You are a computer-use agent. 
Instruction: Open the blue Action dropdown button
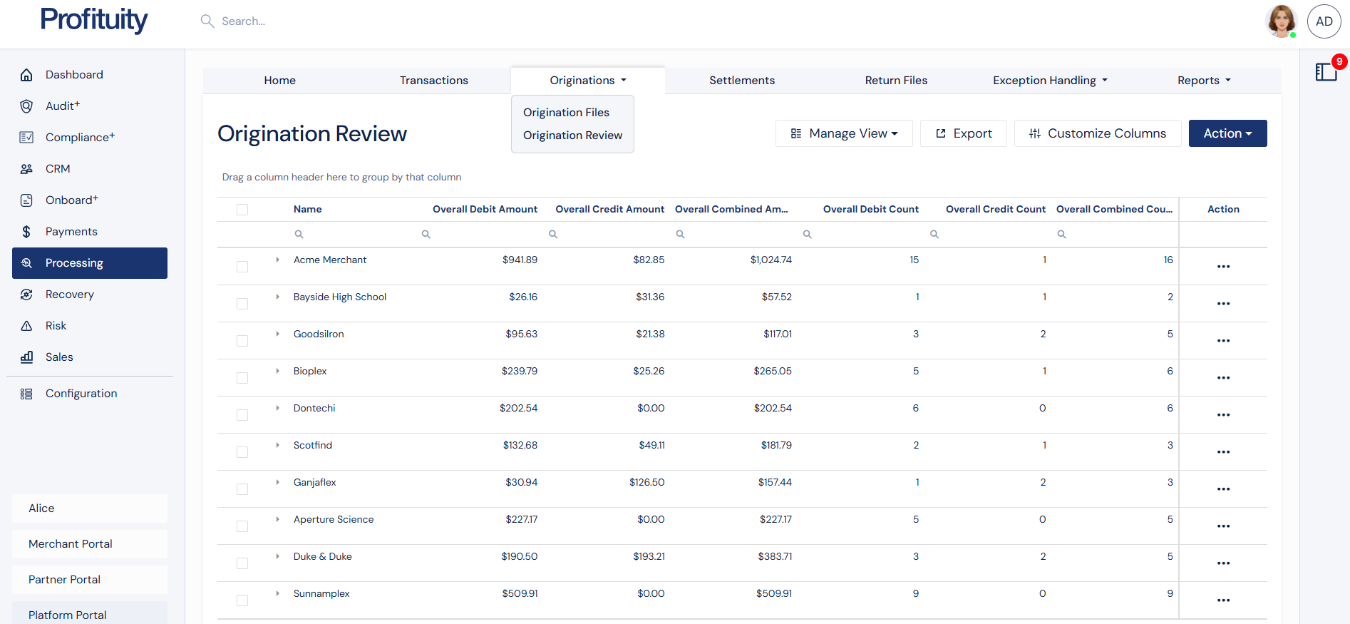1227,133
